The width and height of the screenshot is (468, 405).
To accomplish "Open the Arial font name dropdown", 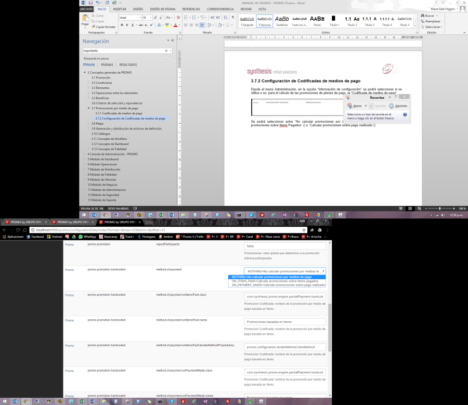I will click(x=140, y=18).
